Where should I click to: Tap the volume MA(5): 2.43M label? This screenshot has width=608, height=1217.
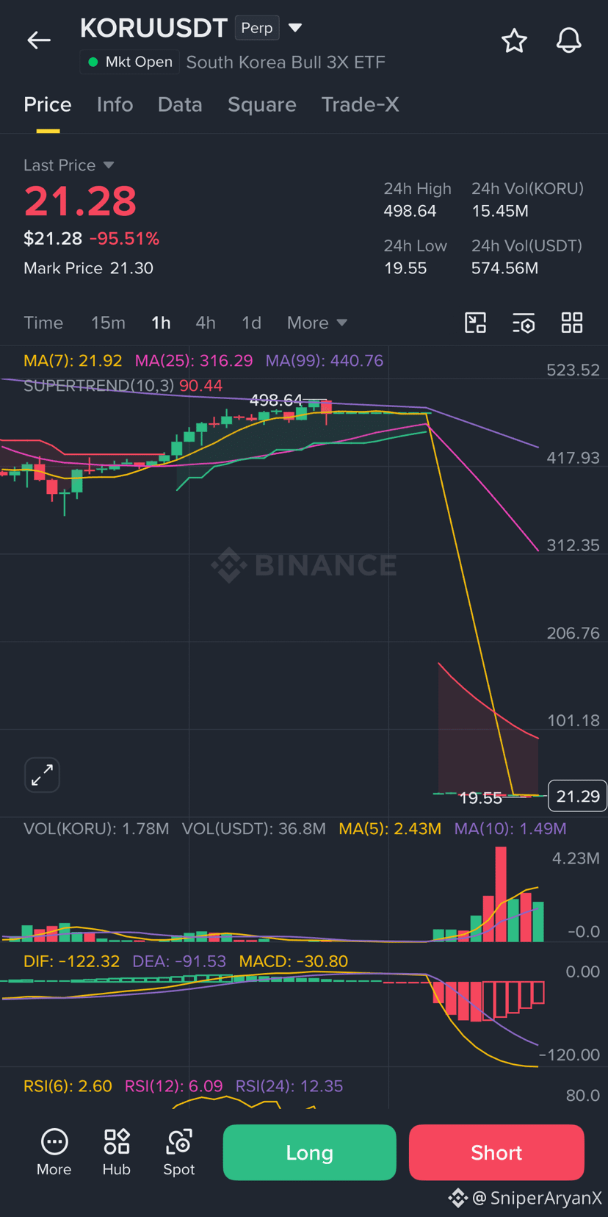tap(390, 829)
